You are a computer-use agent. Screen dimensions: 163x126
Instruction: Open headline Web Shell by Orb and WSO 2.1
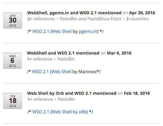[x=72, y=93]
